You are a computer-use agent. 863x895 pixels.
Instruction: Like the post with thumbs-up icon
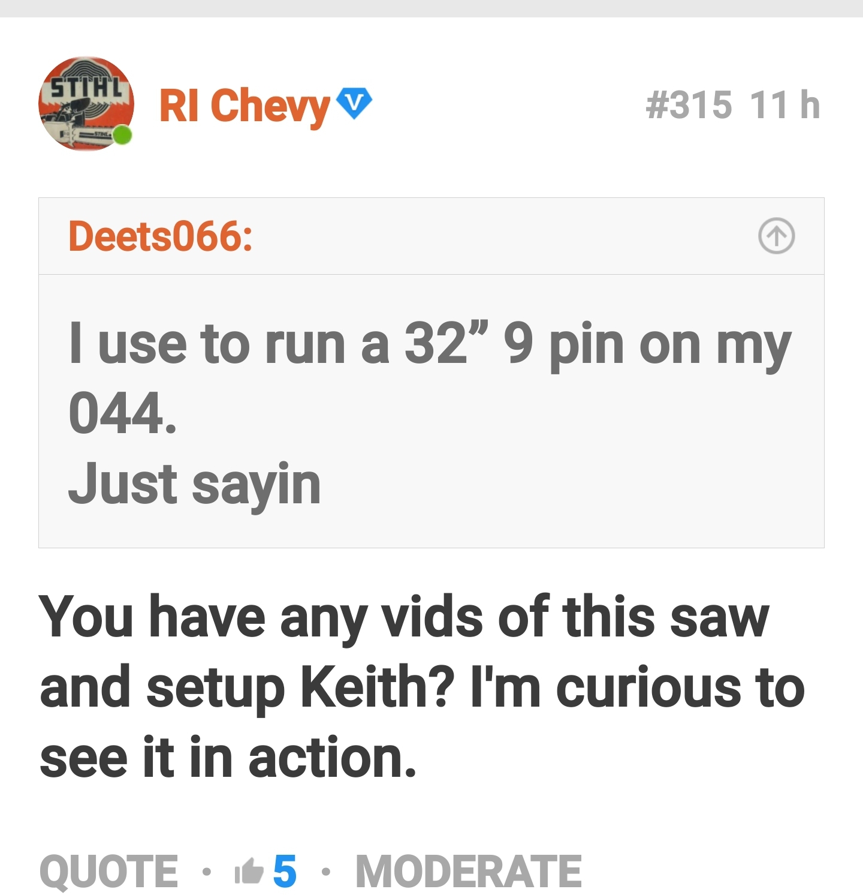pyautogui.click(x=249, y=871)
